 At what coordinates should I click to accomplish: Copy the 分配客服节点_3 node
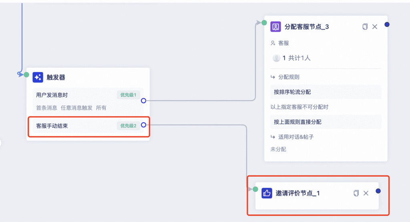click(365, 27)
